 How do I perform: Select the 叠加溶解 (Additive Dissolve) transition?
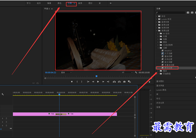(x=168, y=56)
